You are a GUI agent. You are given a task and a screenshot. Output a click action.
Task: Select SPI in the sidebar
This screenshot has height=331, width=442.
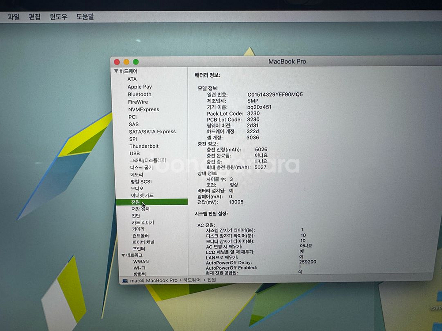[133, 139]
